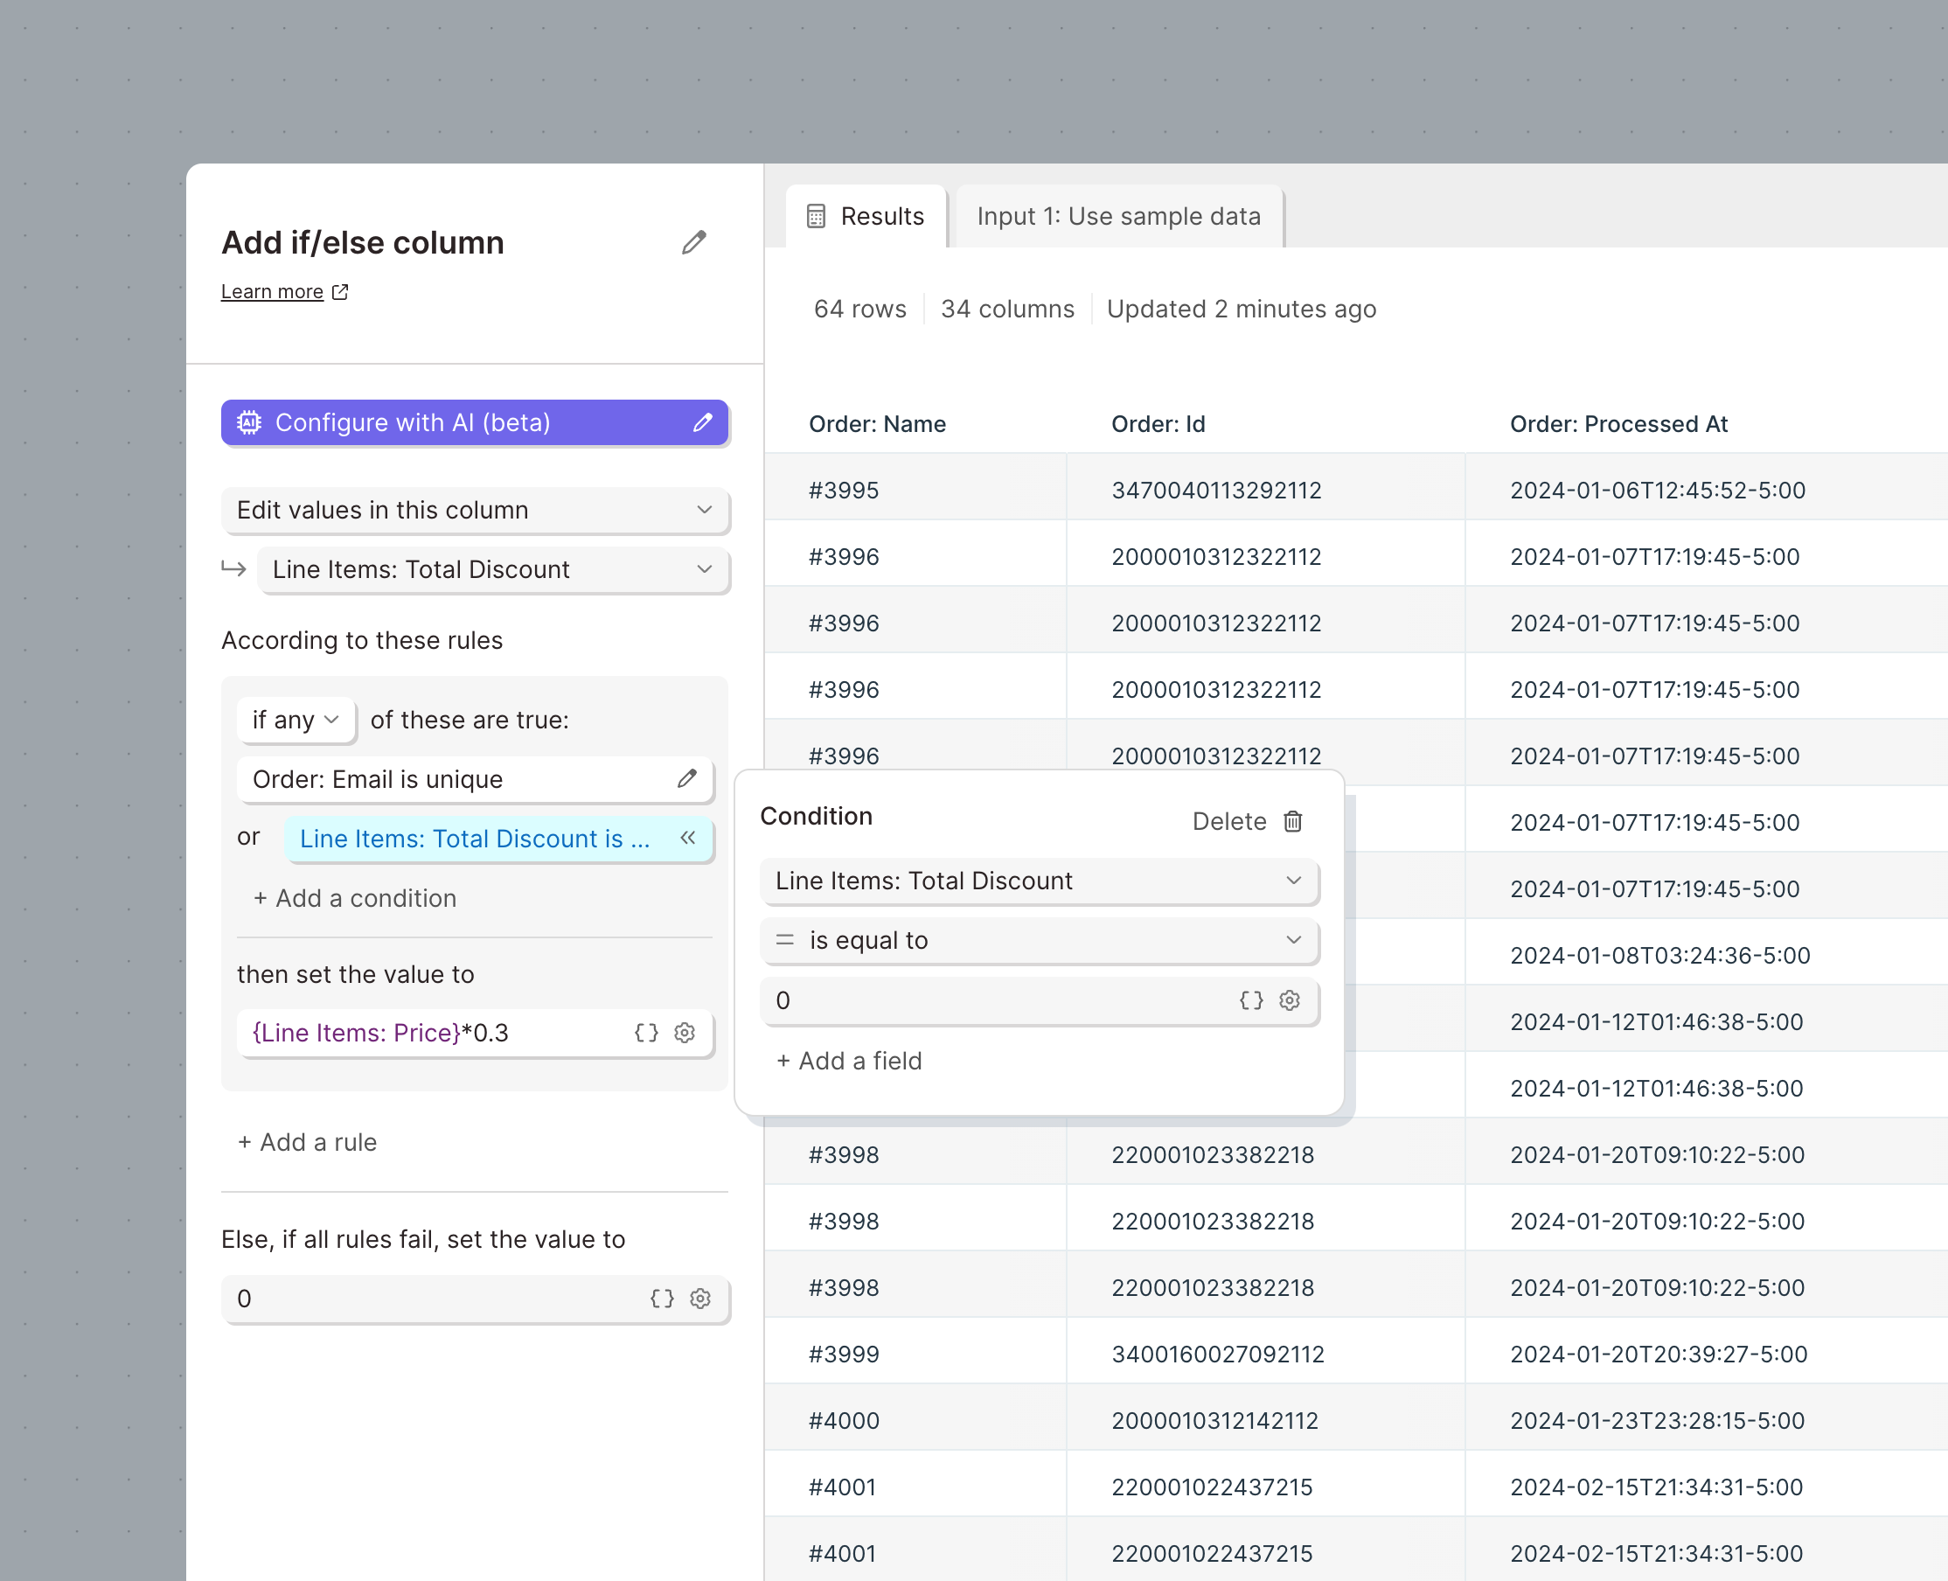Image resolution: width=1948 pixels, height=1581 pixels.
Task: Edit the Order: Email is unique condition
Action: point(686,778)
